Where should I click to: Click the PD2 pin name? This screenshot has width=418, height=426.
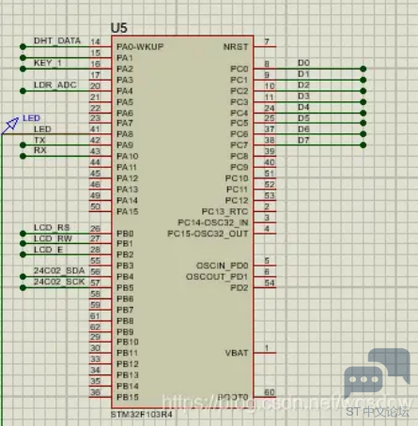pos(240,288)
